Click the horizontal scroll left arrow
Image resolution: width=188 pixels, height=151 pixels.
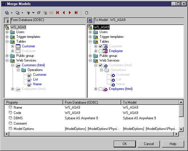7,134
